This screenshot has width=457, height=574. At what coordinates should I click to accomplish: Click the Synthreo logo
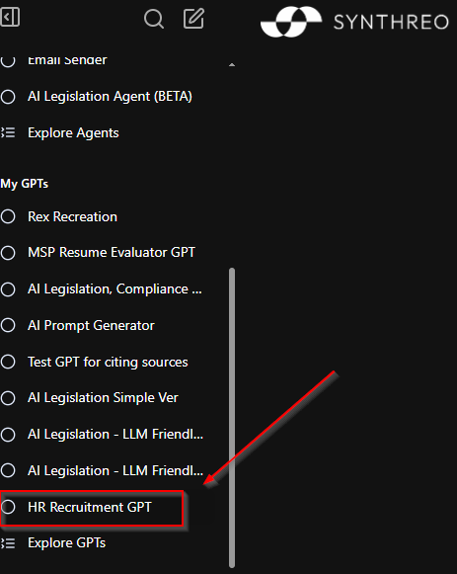pyautogui.click(x=354, y=22)
